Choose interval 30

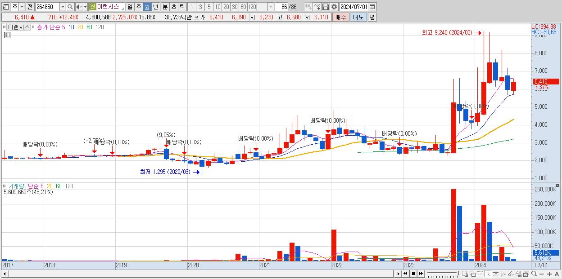235,7
